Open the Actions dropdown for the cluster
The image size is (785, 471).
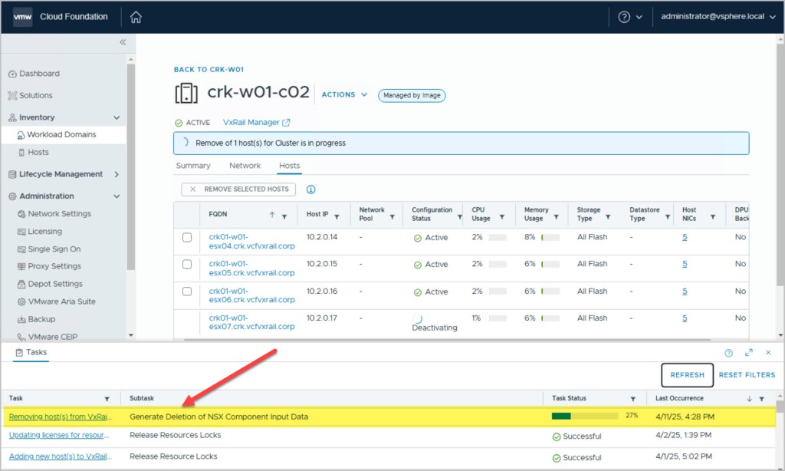click(x=344, y=95)
